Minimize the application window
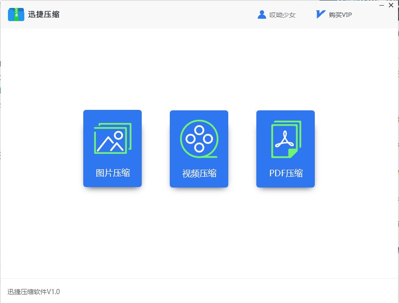This screenshot has width=399, height=303. point(382,5)
